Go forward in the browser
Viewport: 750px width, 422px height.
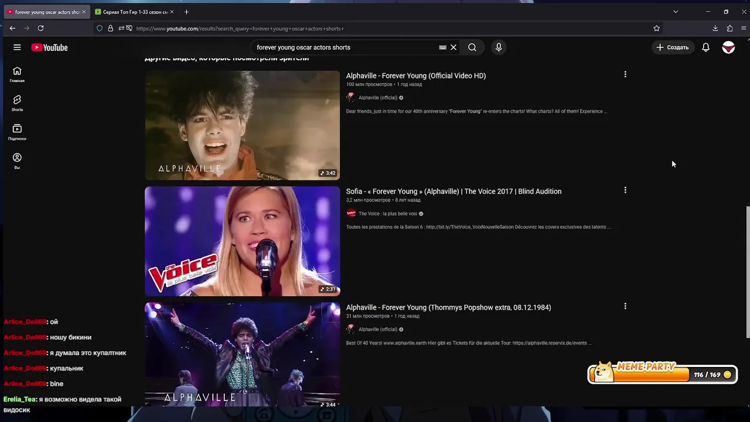tap(26, 28)
